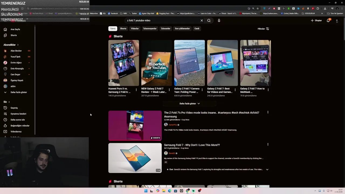Click page vertical scrollbar on right edge
Screen dimensions: 345x194
click(x=344, y=28)
